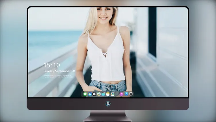Click the 'Sunday September 28' date text
This screenshot has height=122, width=216.
59,71
